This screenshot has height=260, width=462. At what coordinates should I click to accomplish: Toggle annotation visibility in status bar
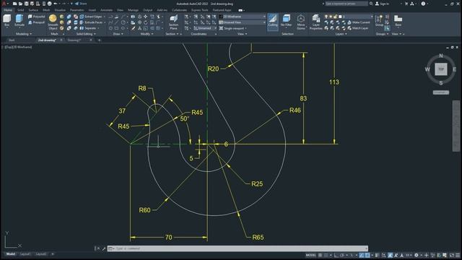[x=390, y=255]
